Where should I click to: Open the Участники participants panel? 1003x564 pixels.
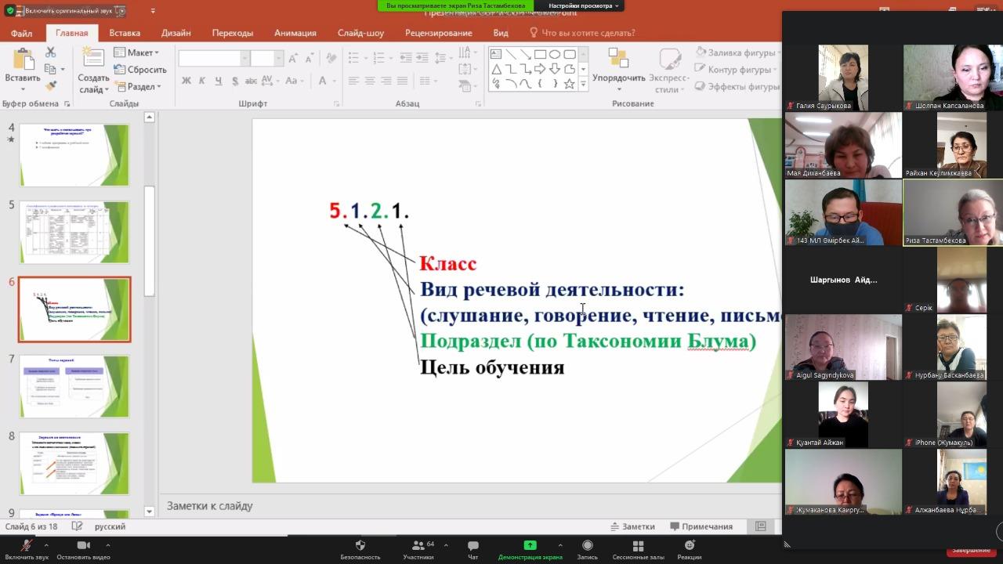point(418,546)
